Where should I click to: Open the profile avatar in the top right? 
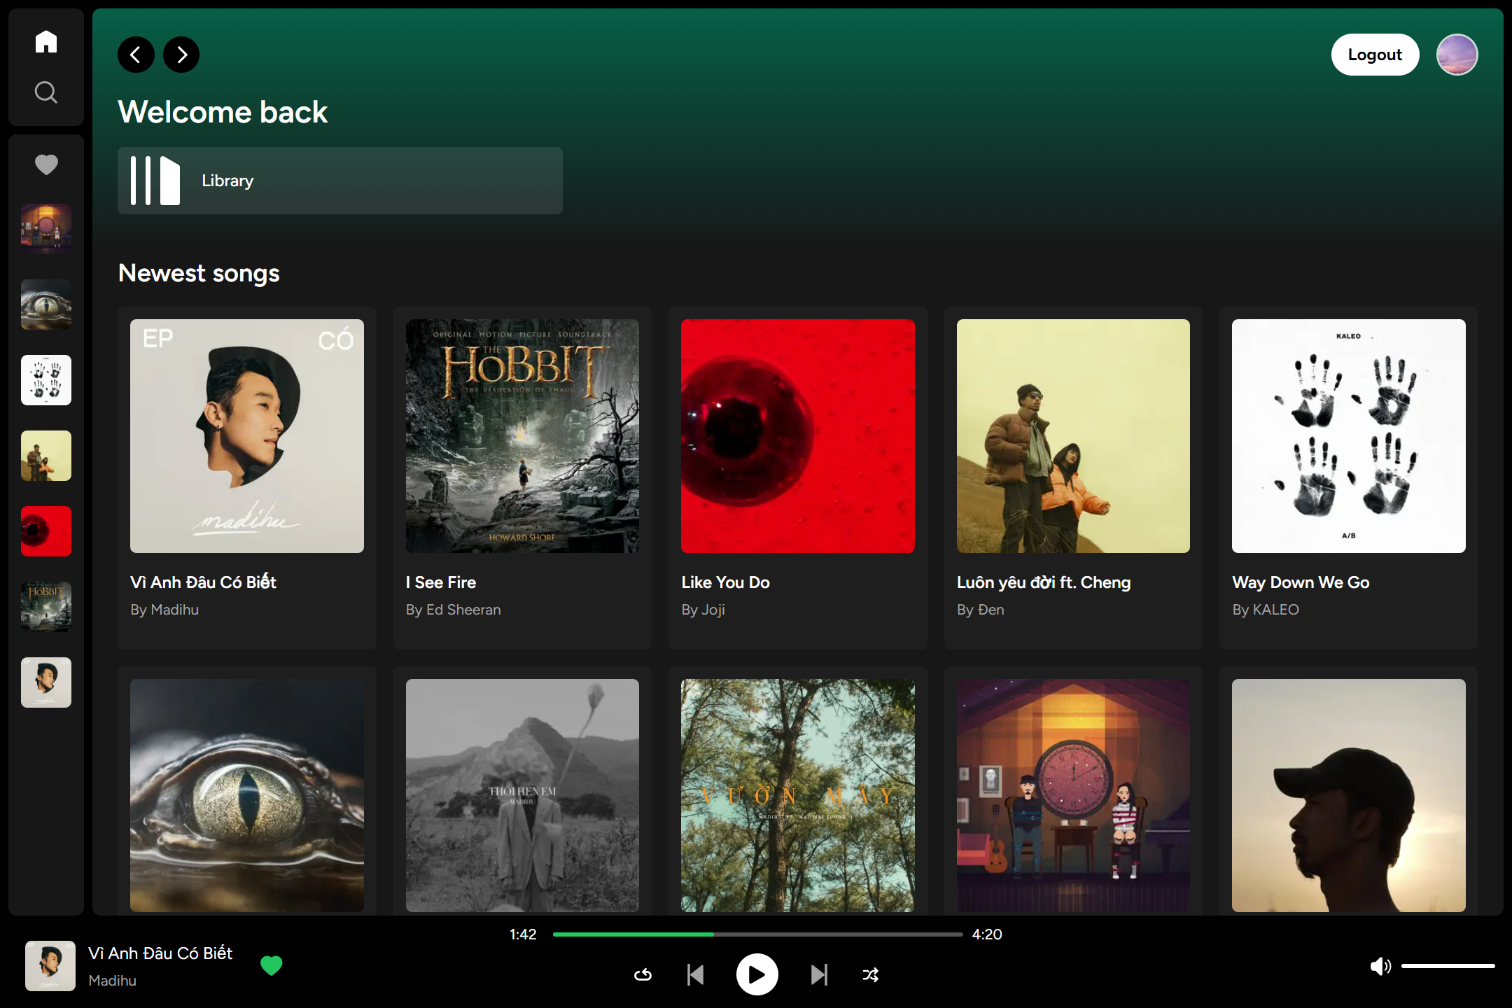click(x=1457, y=54)
